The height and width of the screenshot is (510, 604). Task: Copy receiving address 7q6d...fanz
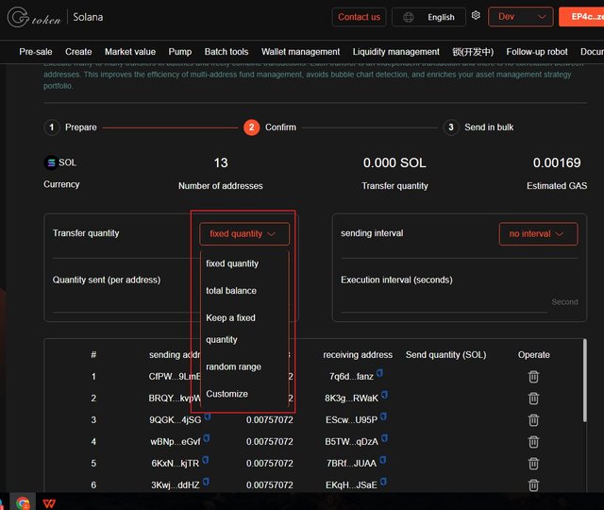(x=379, y=374)
